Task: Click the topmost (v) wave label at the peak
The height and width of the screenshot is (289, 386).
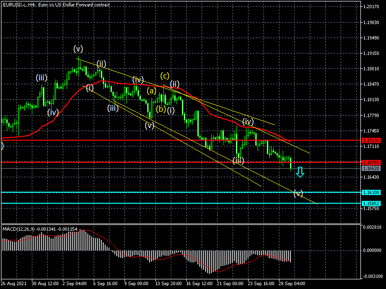Action: pos(78,49)
